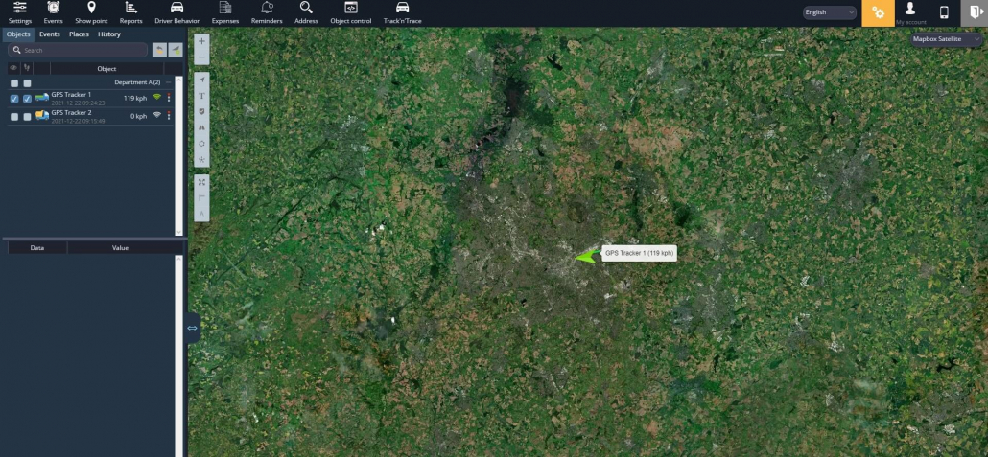Switch to the Events tab in side panel

[49, 34]
